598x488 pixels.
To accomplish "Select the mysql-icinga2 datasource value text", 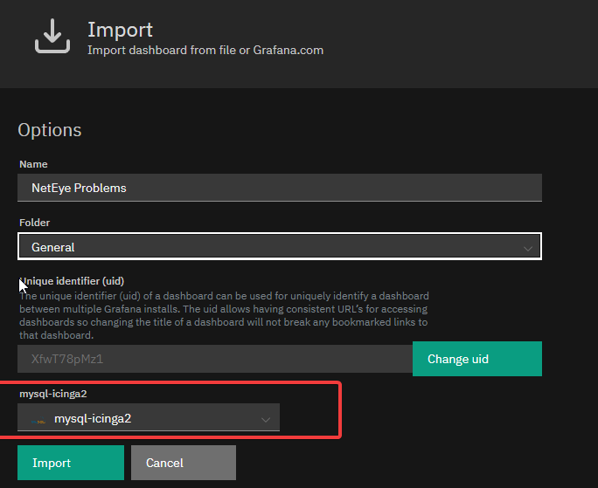I will [93, 419].
